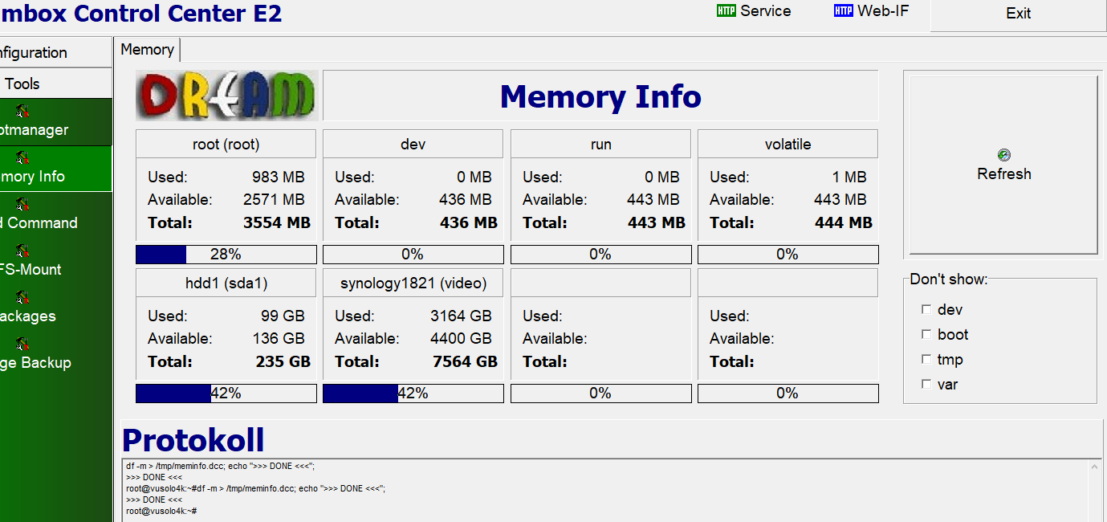Viewport: 1107px width, 522px height.
Task: Click the Protokoll log scrollbar up arrow
Action: click(x=1094, y=466)
